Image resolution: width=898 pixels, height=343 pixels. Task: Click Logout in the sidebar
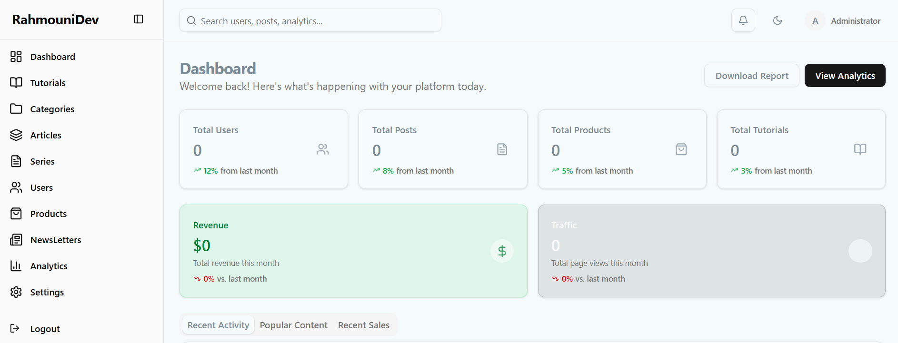[x=45, y=329]
